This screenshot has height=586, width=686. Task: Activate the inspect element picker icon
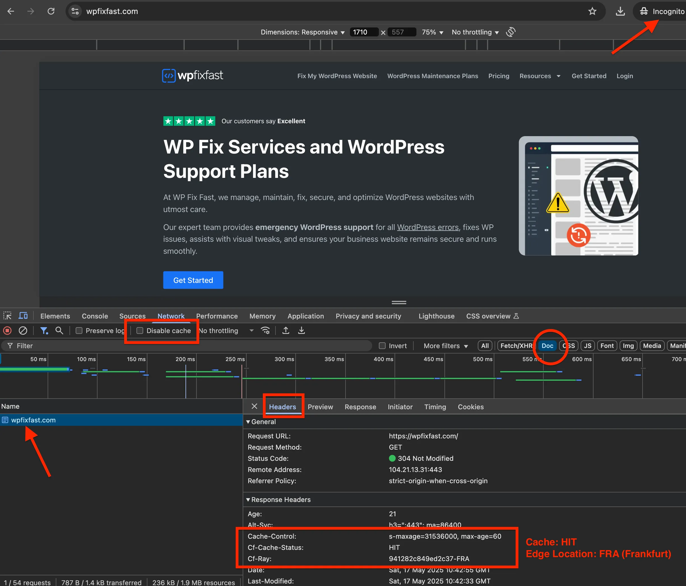[7, 316]
